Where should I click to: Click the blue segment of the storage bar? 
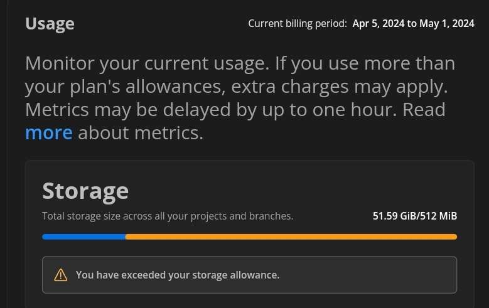click(83, 236)
